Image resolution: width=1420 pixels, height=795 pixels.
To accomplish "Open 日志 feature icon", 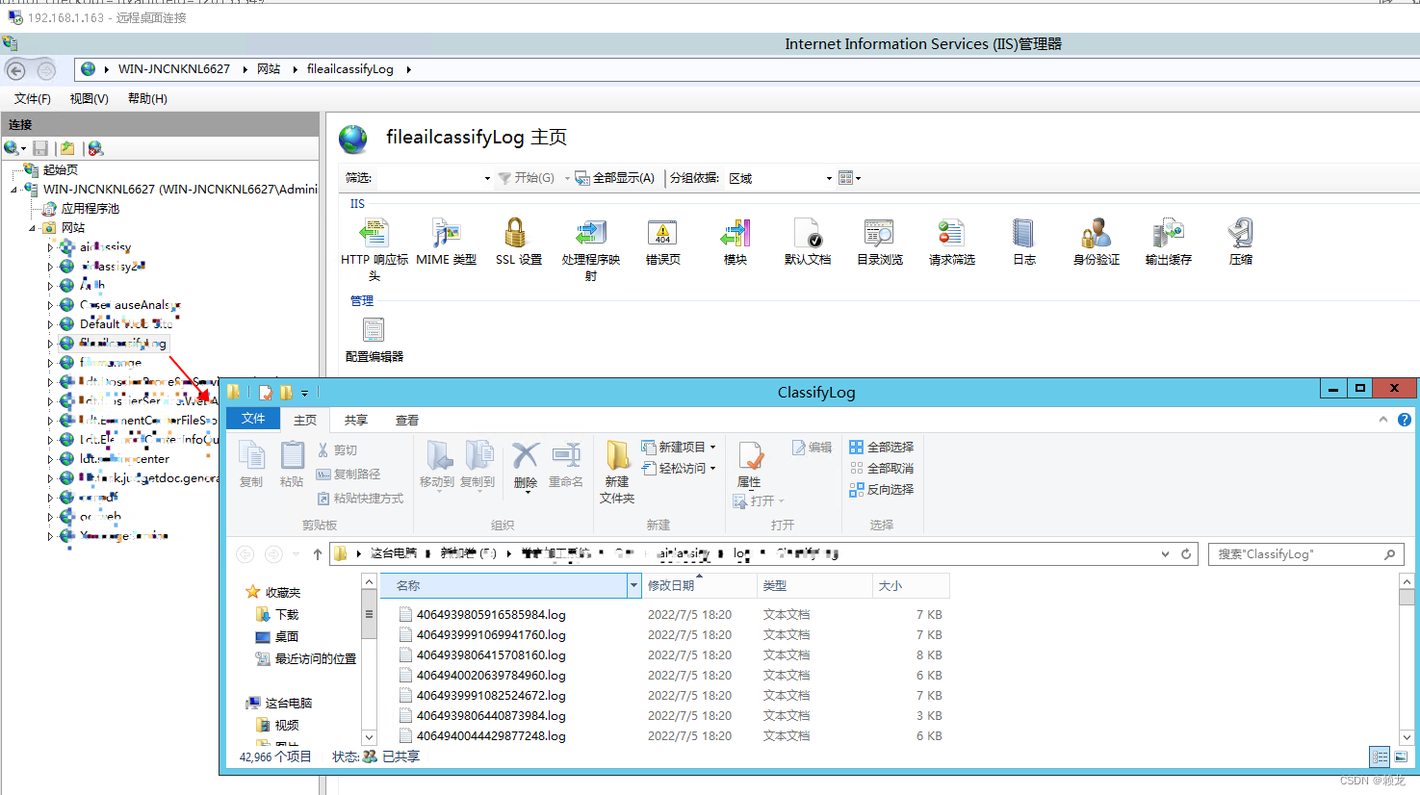I will click(x=1023, y=233).
